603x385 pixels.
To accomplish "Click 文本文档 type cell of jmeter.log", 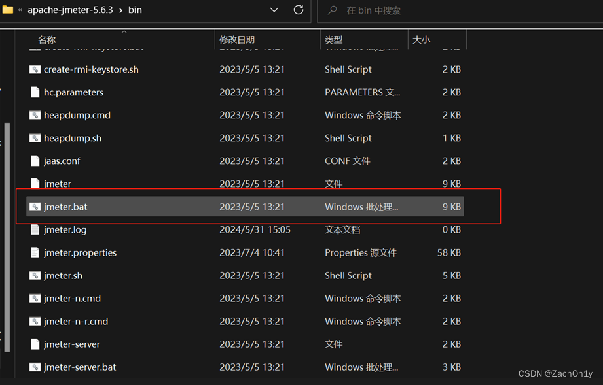I will click(342, 230).
